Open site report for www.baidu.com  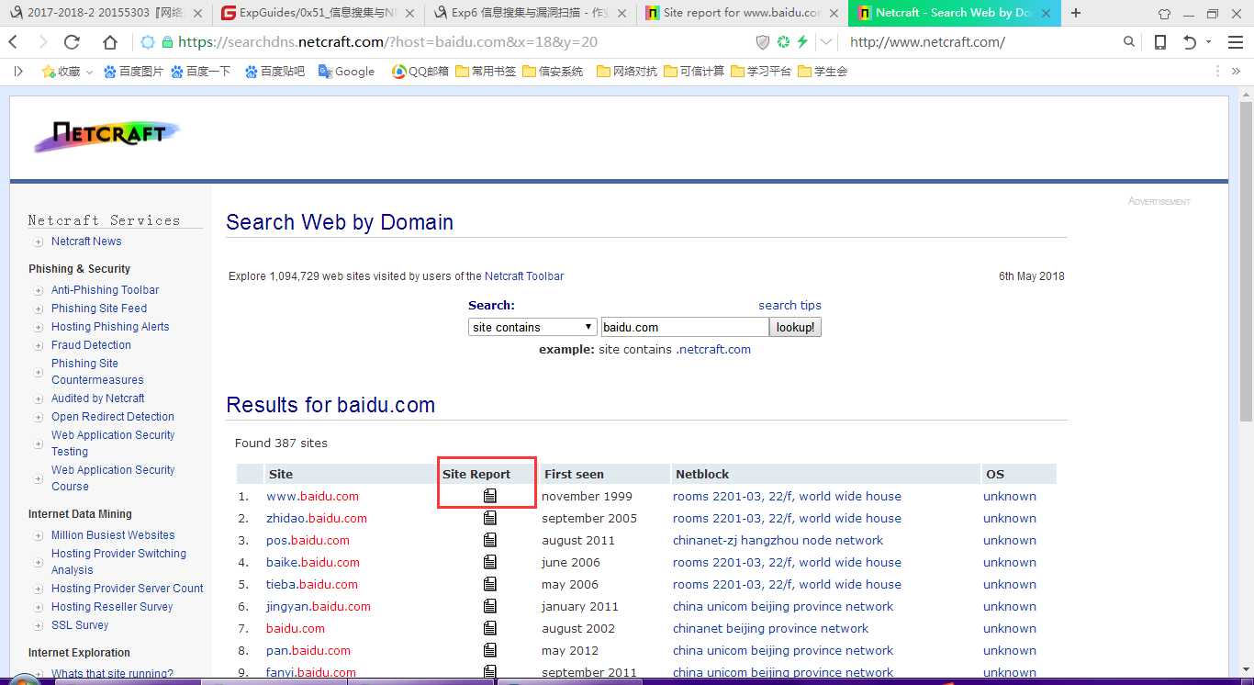pos(490,496)
